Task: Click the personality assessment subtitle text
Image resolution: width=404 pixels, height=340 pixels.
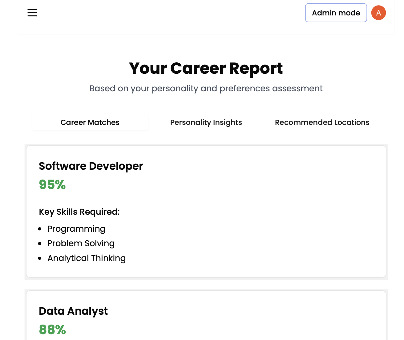Action: click(x=206, y=88)
